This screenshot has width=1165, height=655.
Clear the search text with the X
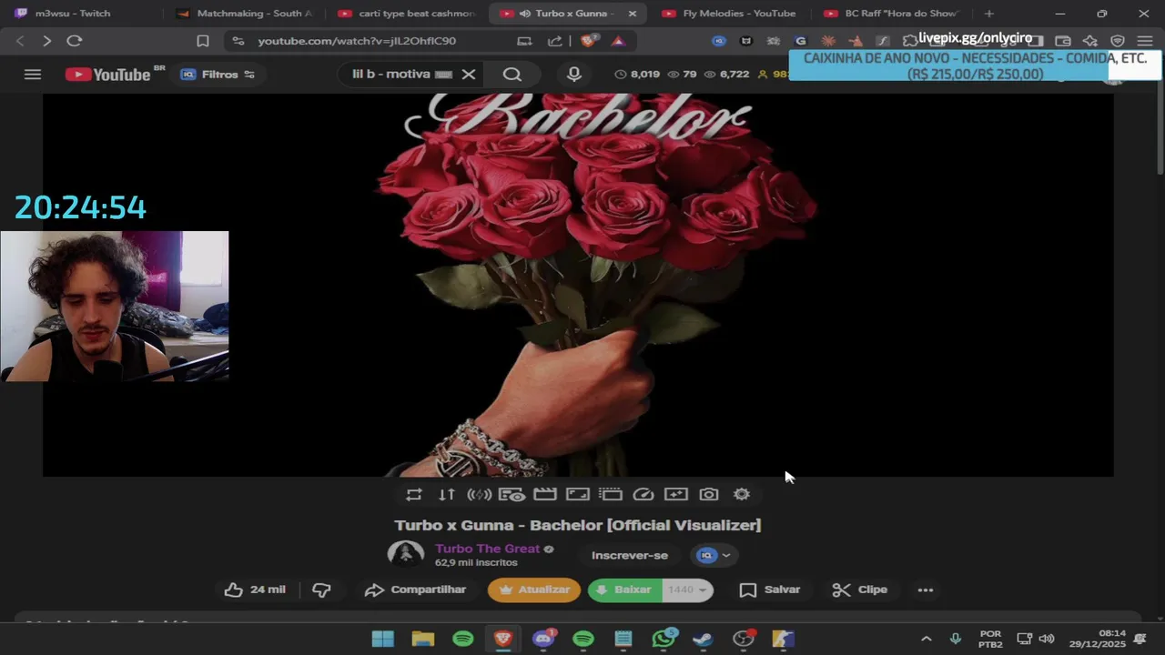pos(469,75)
